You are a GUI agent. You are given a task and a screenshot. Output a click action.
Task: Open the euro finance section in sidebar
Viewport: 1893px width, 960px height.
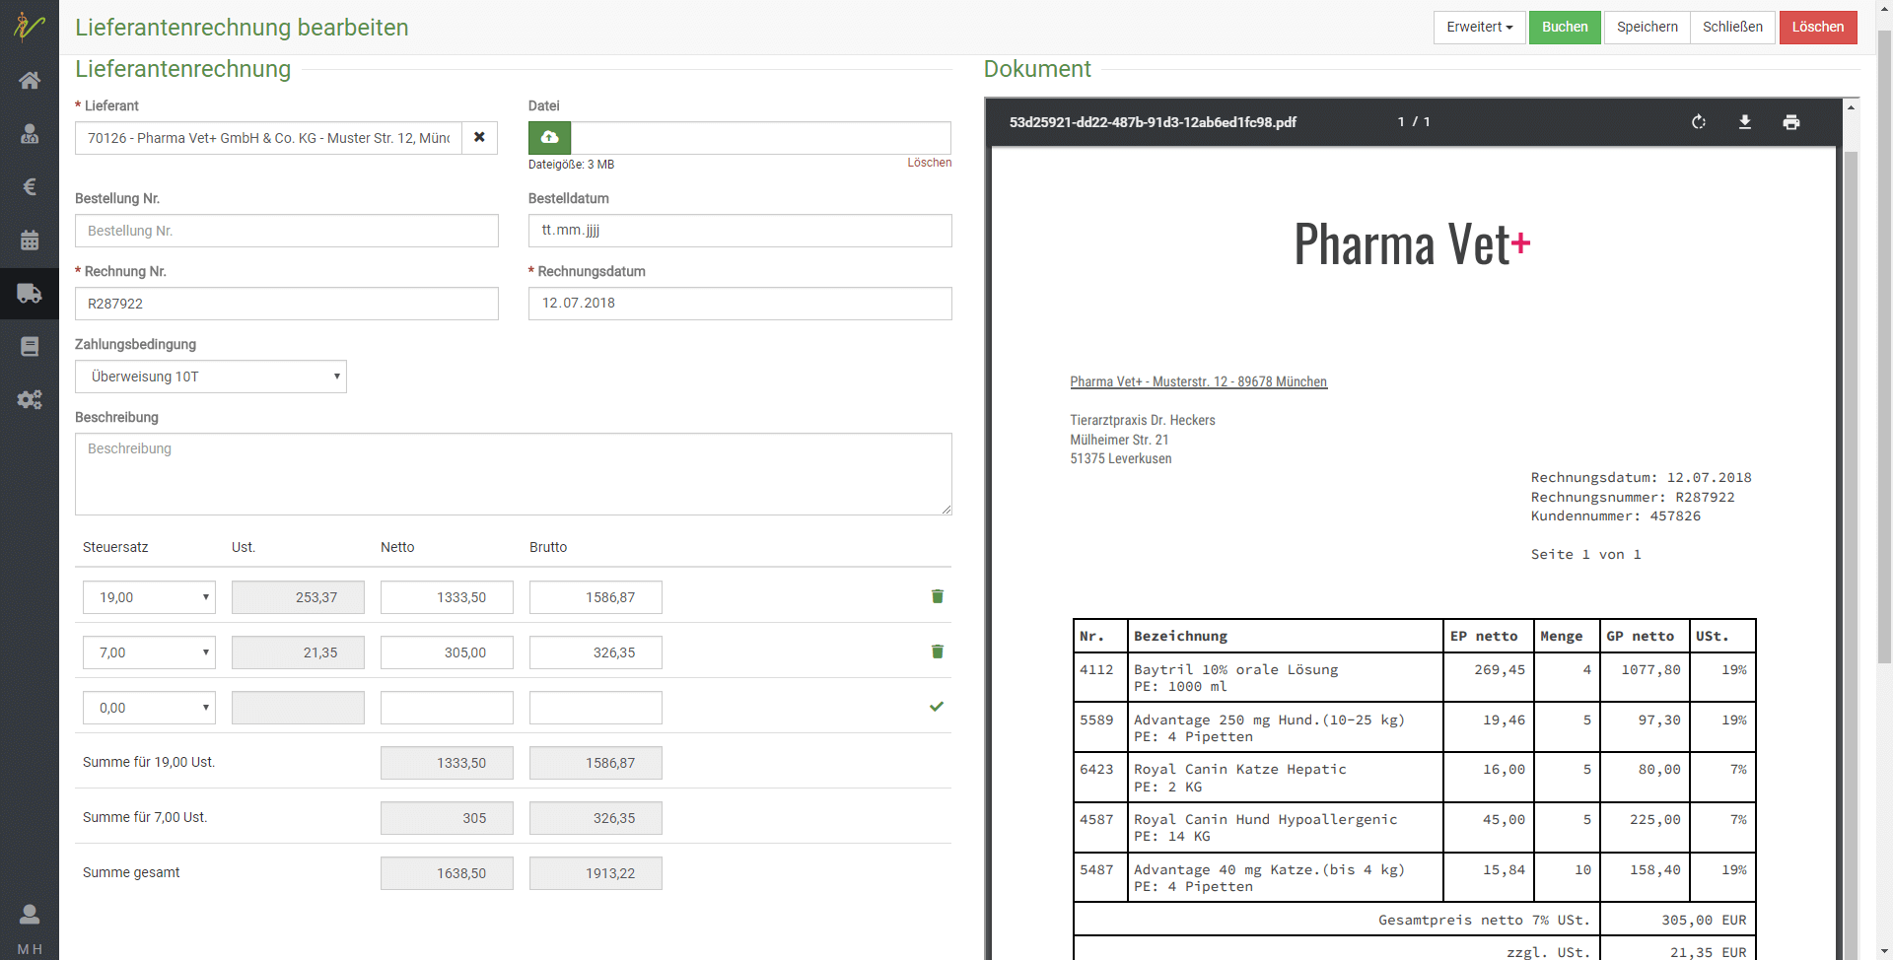point(30,186)
